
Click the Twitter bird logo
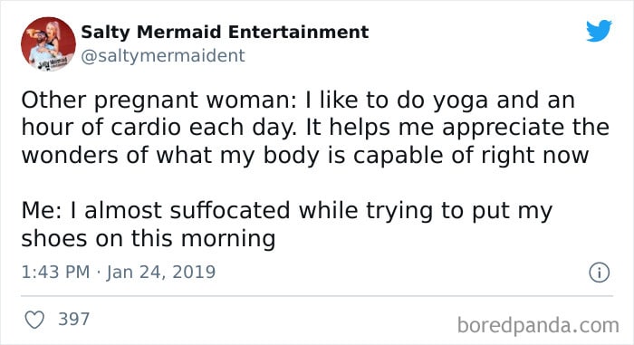click(599, 30)
